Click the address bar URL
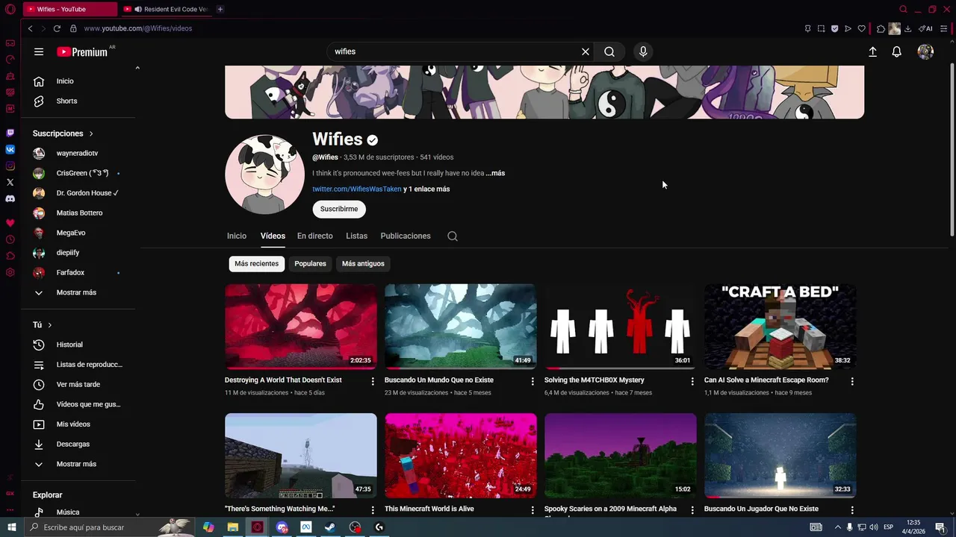The image size is (956, 537). coord(138,28)
